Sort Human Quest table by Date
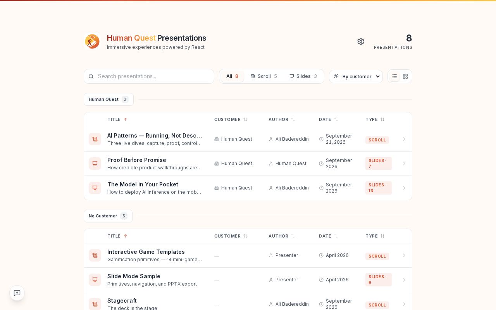 [328, 119]
